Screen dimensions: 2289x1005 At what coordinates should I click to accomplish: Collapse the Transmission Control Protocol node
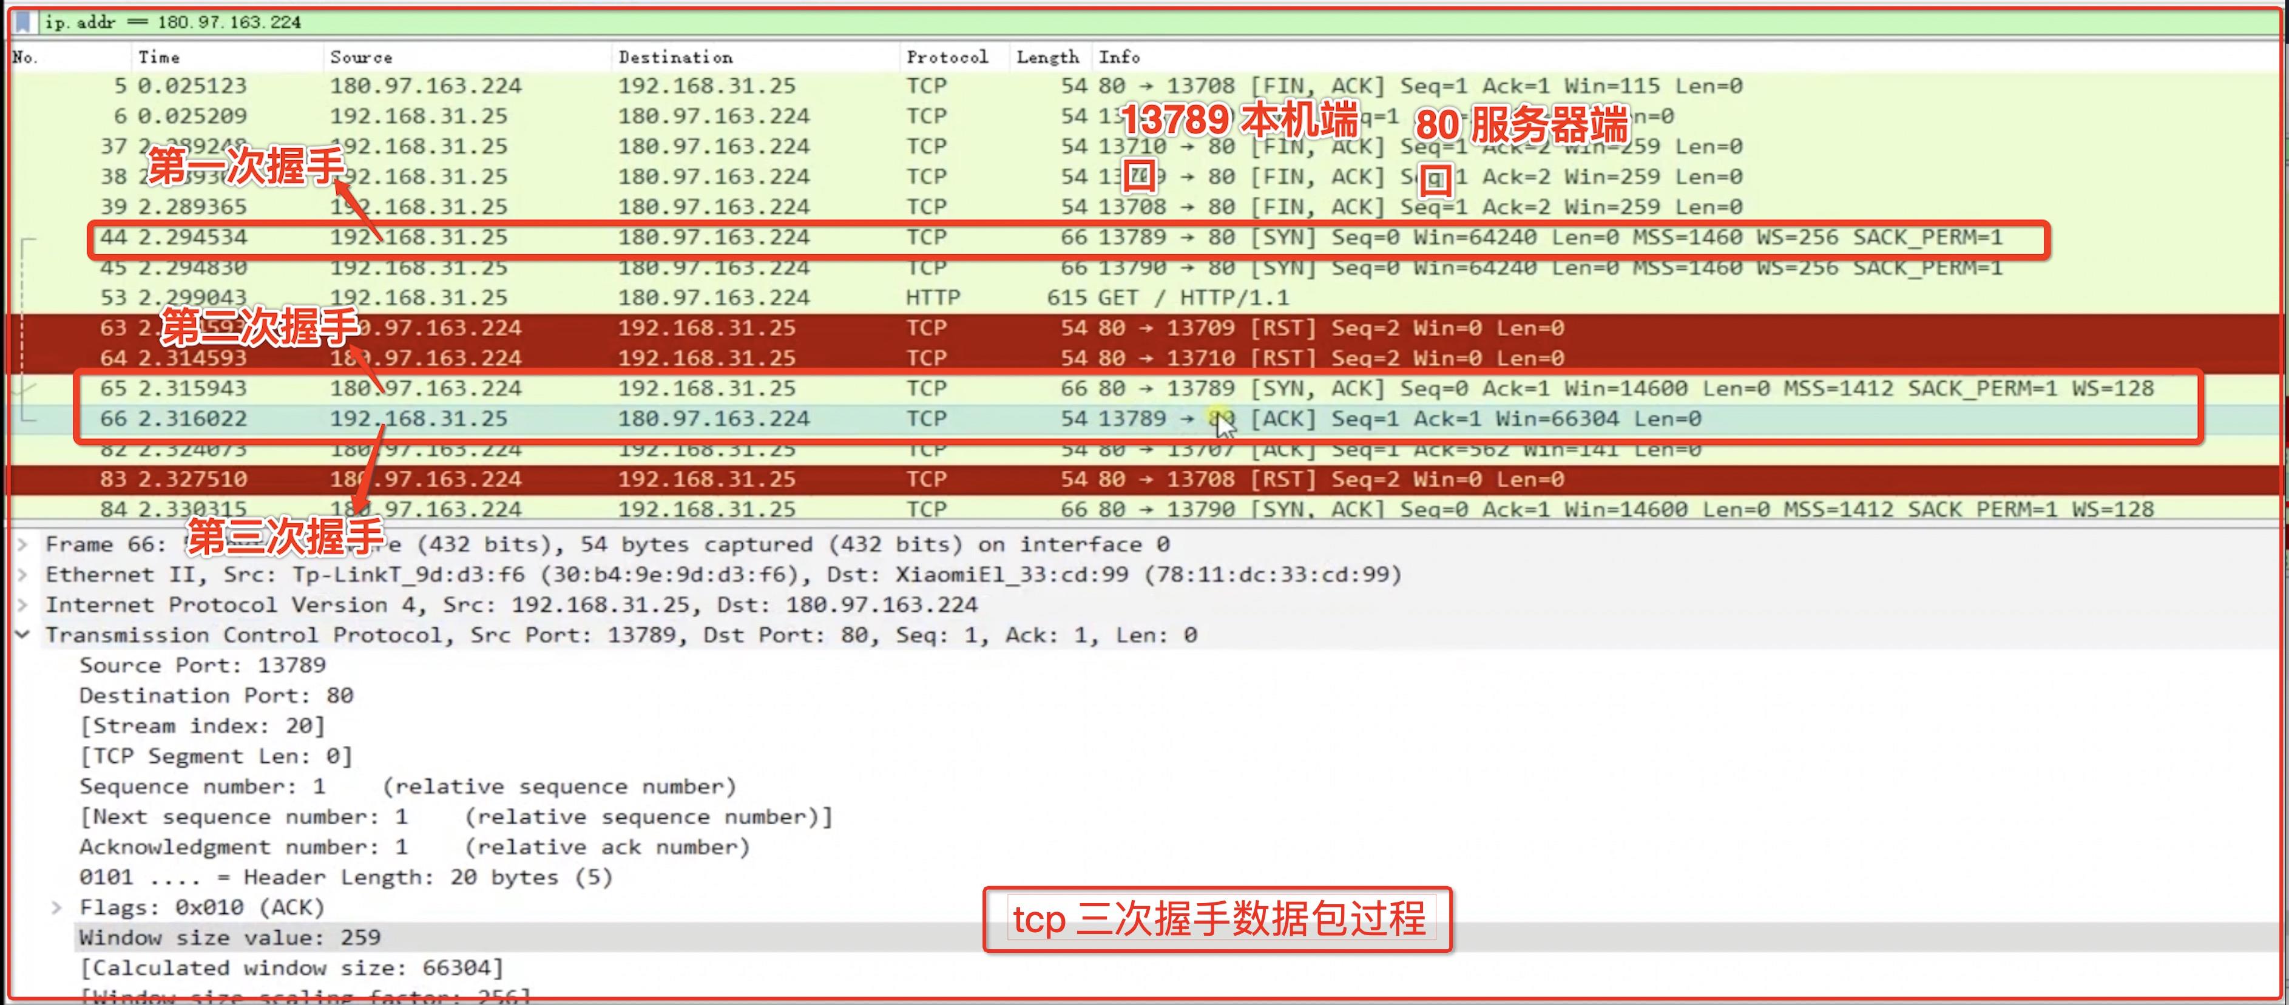23,634
